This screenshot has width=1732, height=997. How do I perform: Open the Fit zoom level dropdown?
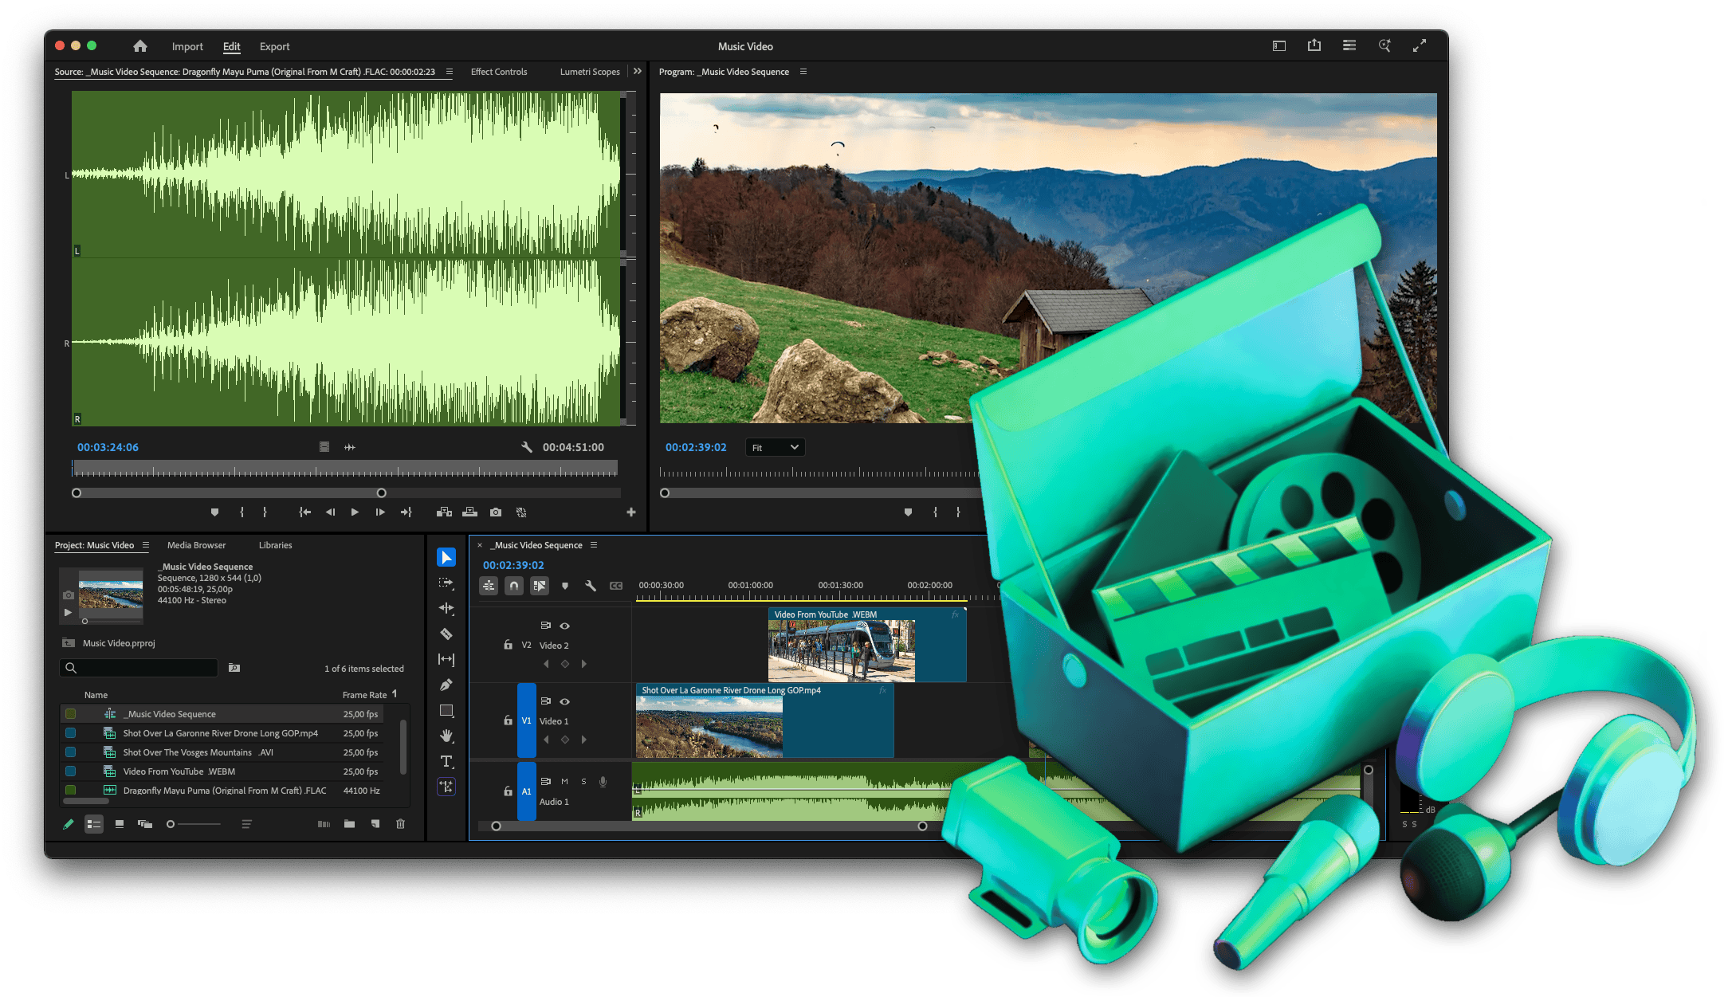click(x=775, y=448)
